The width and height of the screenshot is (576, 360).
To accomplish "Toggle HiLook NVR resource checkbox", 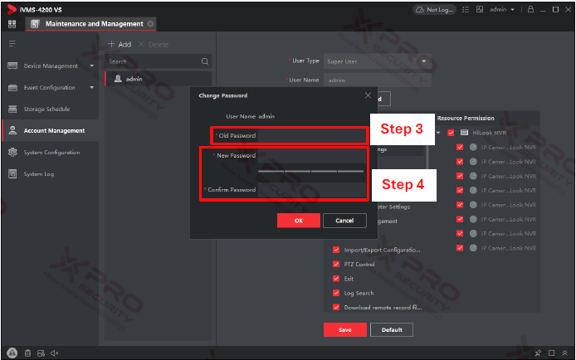I will 451,133.
